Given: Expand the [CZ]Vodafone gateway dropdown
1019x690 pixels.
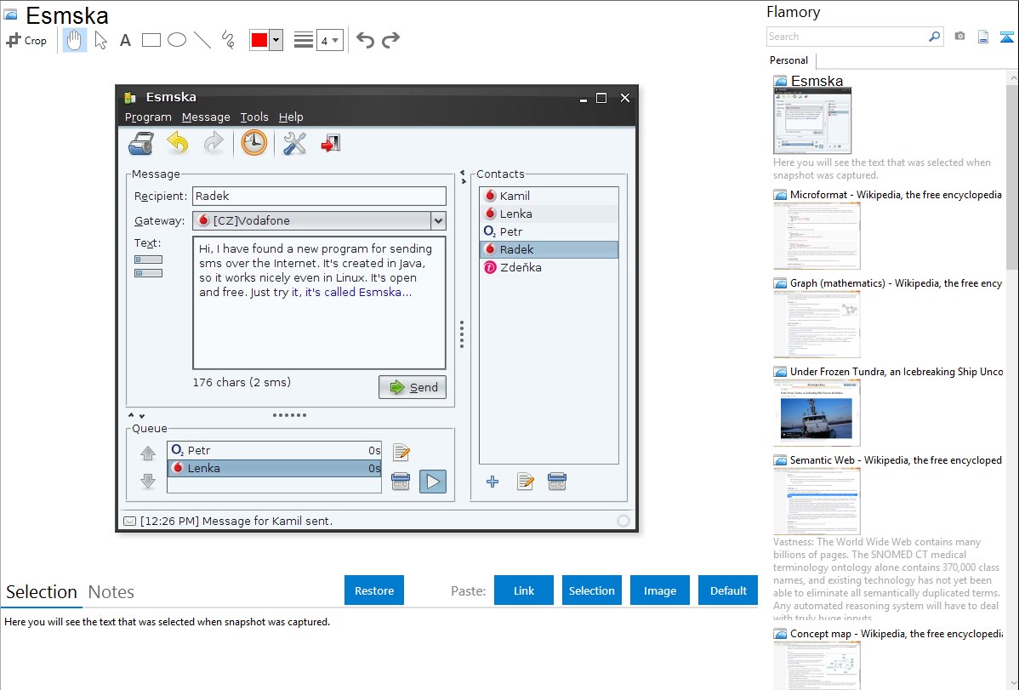Looking at the screenshot, I should [x=439, y=221].
